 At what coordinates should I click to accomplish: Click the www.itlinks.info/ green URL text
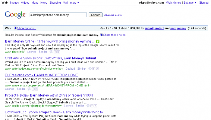tap(15, 52)
